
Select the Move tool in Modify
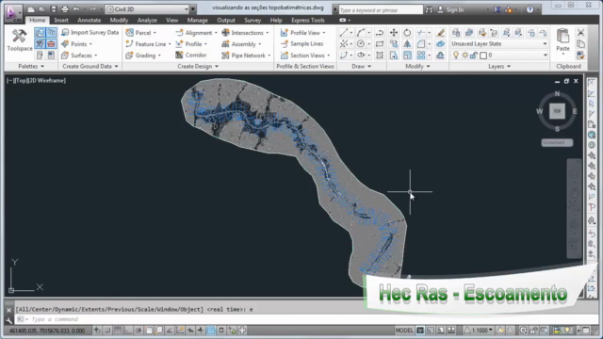(x=394, y=33)
